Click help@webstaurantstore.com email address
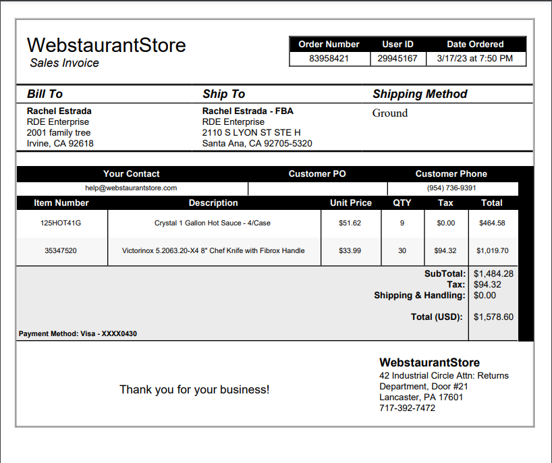The height and width of the screenshot is (463, 552). 131,188
